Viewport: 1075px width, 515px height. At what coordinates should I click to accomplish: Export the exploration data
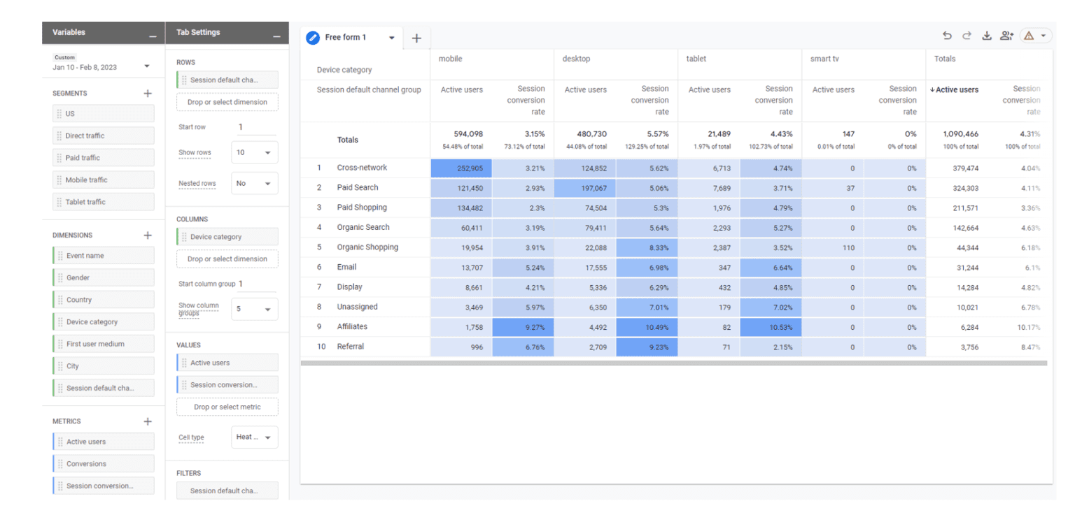(987, 35)
